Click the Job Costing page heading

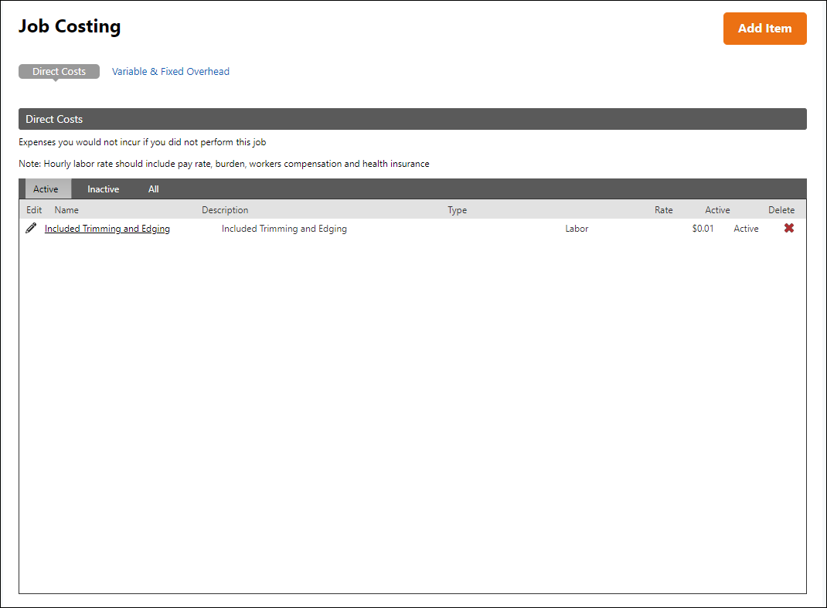pyautogui.click(x=70, y=25)
